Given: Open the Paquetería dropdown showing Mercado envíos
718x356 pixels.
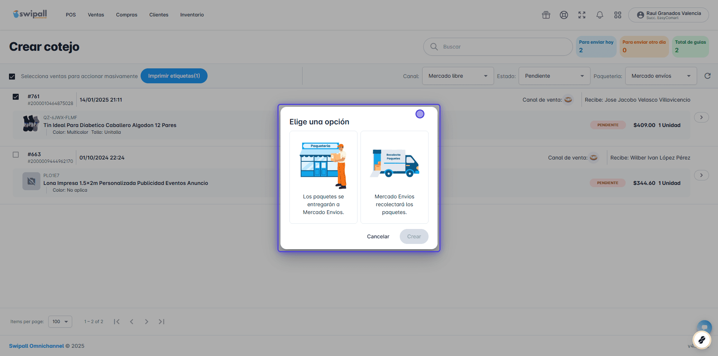Looking at the screenshot, I should coord(661,76).
